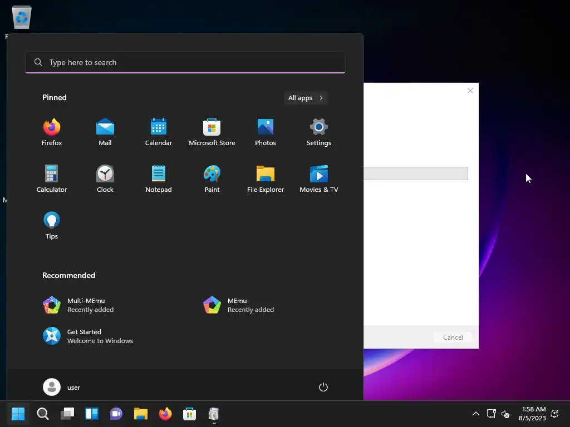
Task: Launch the Paint app
Action: pyautogui.click(x=212, y=179)
